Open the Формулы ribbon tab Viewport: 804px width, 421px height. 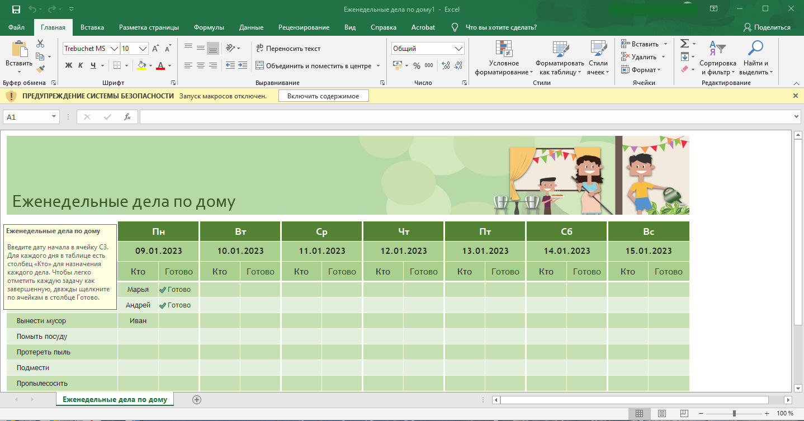coord(209,27)
